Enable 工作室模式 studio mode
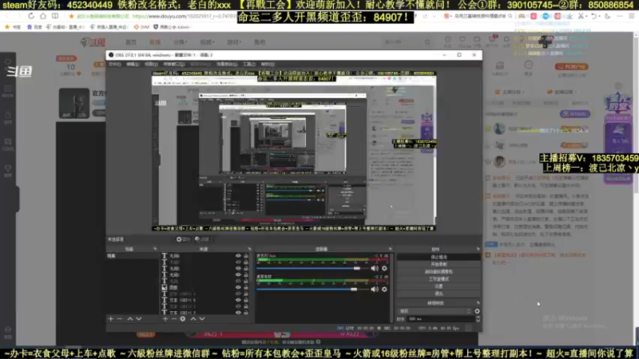 [x=439, y=279]
